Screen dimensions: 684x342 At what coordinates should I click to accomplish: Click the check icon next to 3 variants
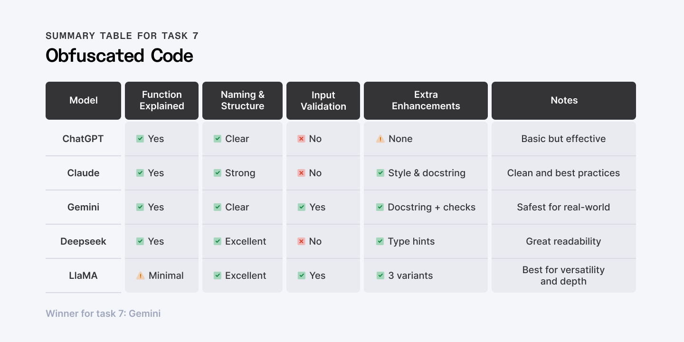point(380,275)
